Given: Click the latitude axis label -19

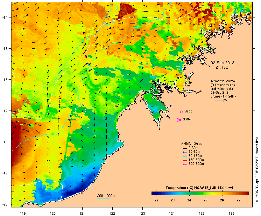Looking at the screenshot, I should pyautogui.click(x=4, y=173).
